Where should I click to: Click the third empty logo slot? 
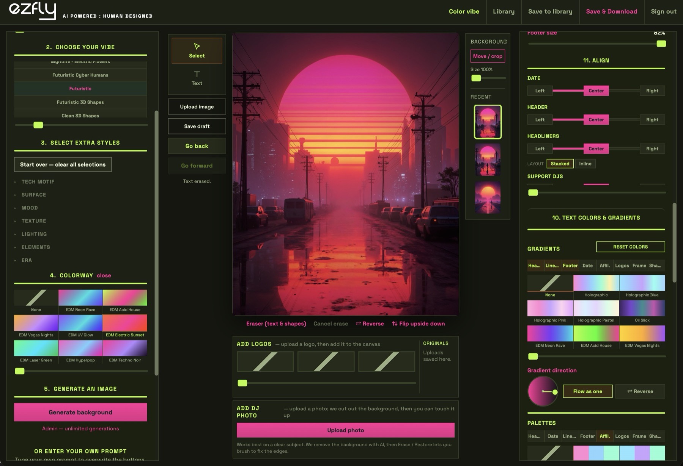point(387,361)
